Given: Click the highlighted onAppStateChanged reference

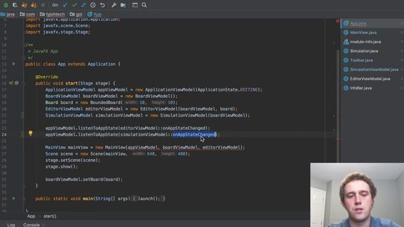Looking at the screenshot, I should pos(194,134).
